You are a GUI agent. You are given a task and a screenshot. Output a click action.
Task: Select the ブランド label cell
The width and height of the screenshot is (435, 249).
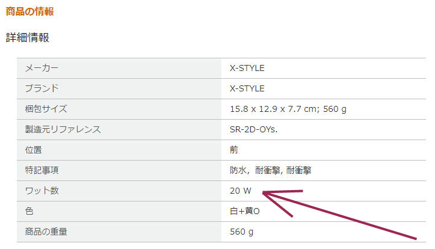(119, 89)
